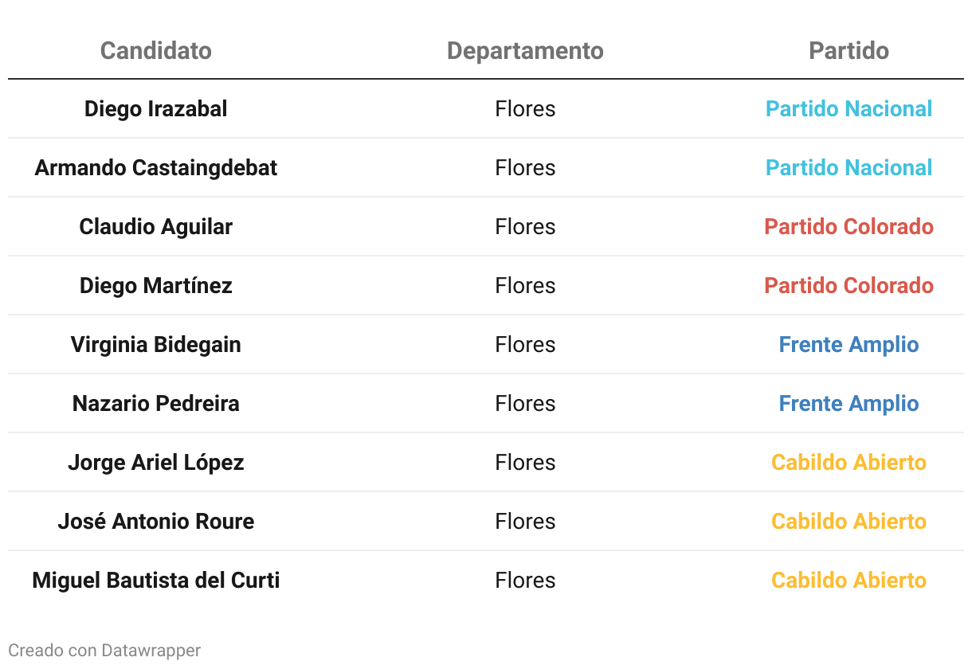The height and width of the screenshot is (669, 972).
Task: Open the Creado con Datawrapper link
Action: click(104, 651)
